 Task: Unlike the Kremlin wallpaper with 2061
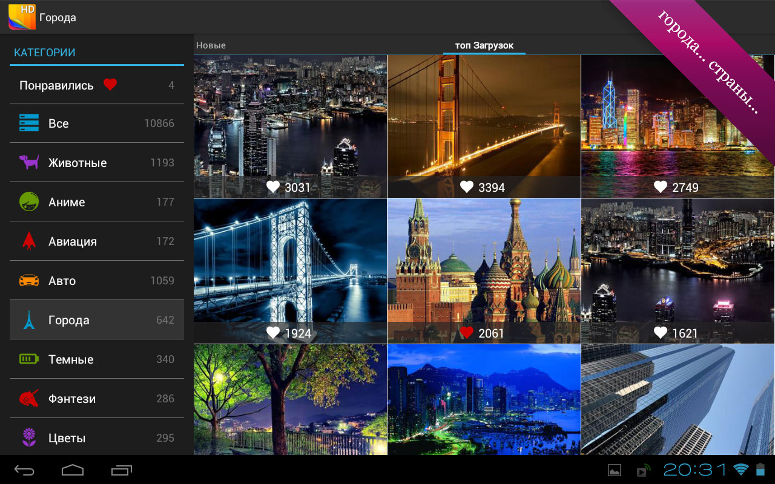[466, 333]
